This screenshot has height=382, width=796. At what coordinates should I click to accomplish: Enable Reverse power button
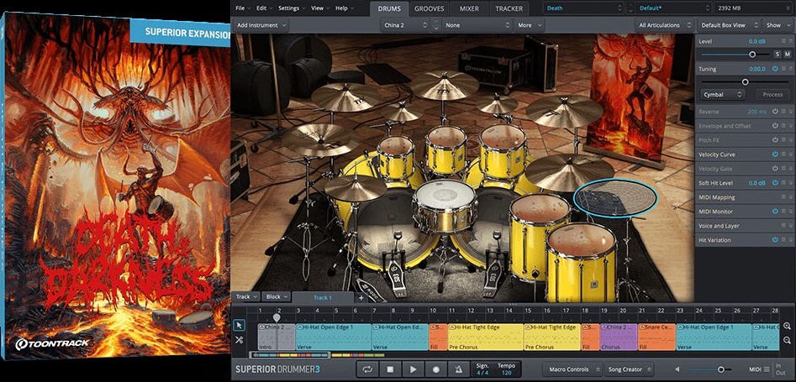(775, 111)
